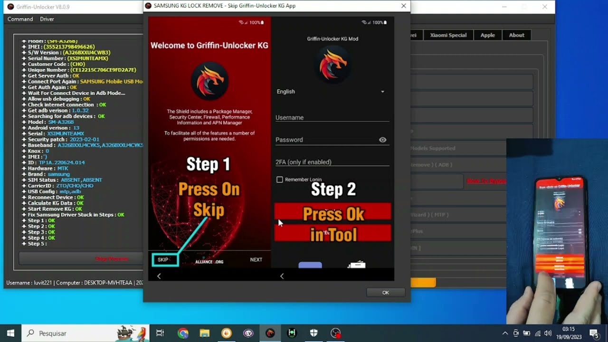Open the red How To Bypass link
Viewport: 608px width, 342px height.
point(486,181)
